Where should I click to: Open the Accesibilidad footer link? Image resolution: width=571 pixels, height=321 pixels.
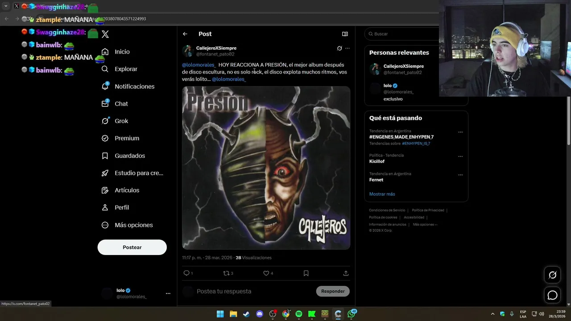click(414, 218)
